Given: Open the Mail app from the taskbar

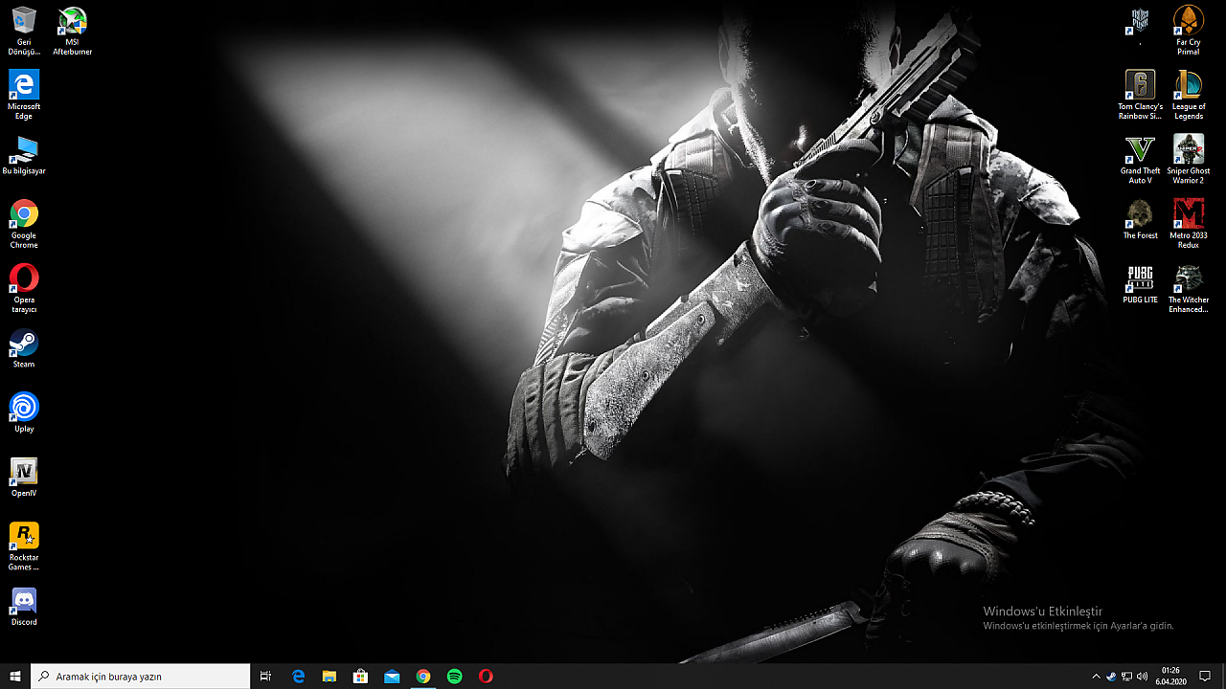Looking at the screenshot, I should click(392, 676).
